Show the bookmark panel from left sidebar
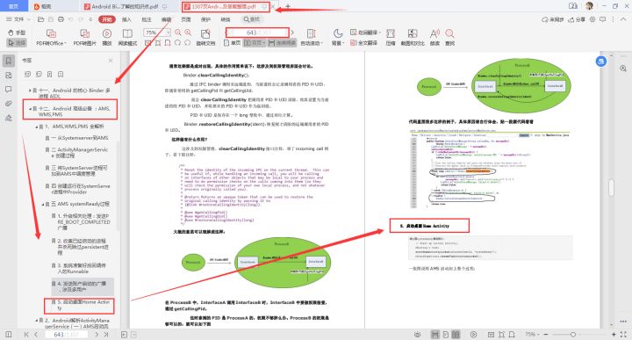The height and width of the screenshot is (340, 632). [9, 61]
